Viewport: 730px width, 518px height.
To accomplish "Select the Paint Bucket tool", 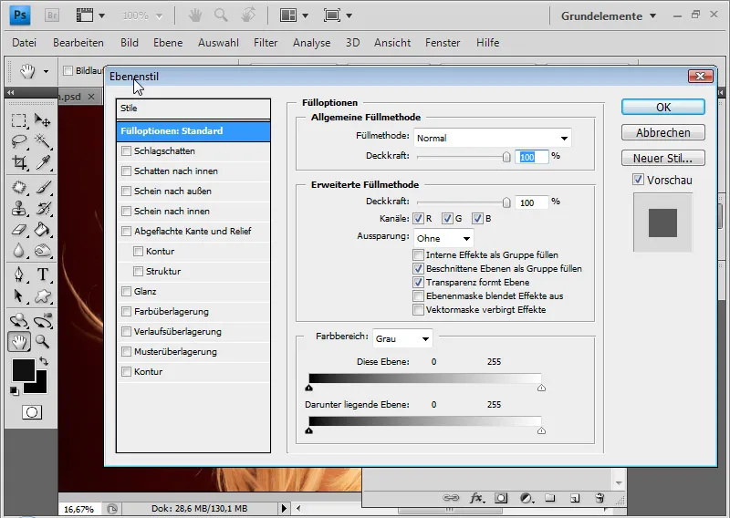I will click(x=42, y=230).
